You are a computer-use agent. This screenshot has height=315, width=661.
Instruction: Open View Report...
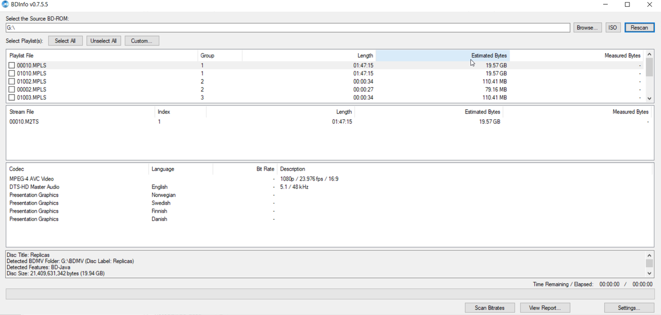click(x=545, y=308)
